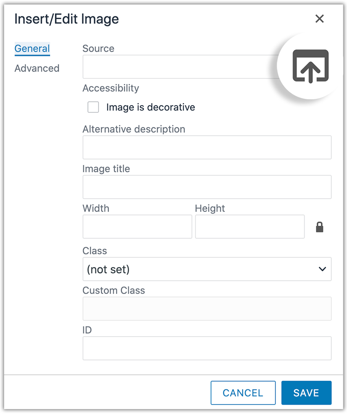This screenshot has height=414, width=347.
Task: Expand the Class dropdown chevron
Action: [322, 269]
